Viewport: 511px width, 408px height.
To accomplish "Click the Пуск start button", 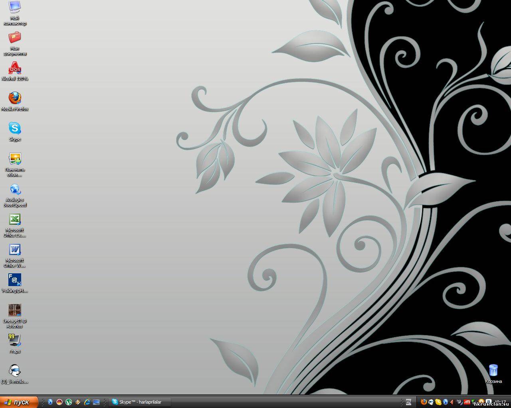I will pyautogui.click(x=19, y=402).
